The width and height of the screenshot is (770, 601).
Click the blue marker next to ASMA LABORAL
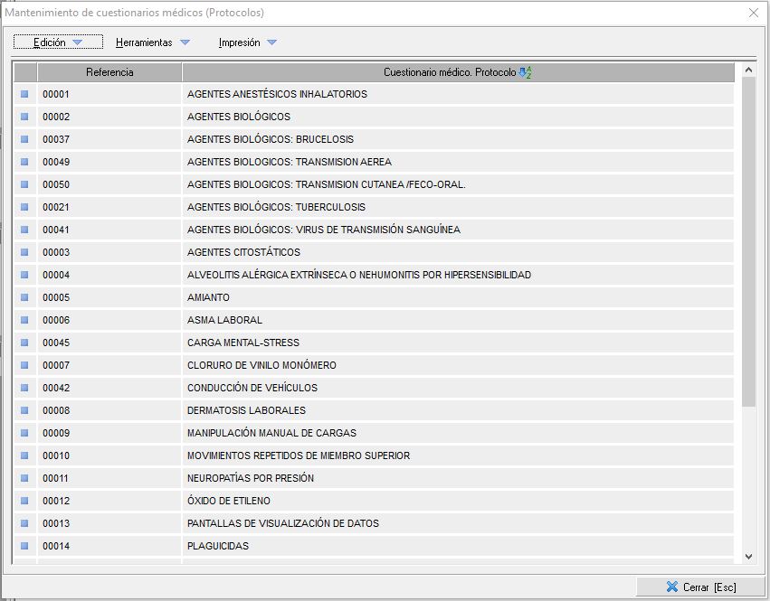24,320
